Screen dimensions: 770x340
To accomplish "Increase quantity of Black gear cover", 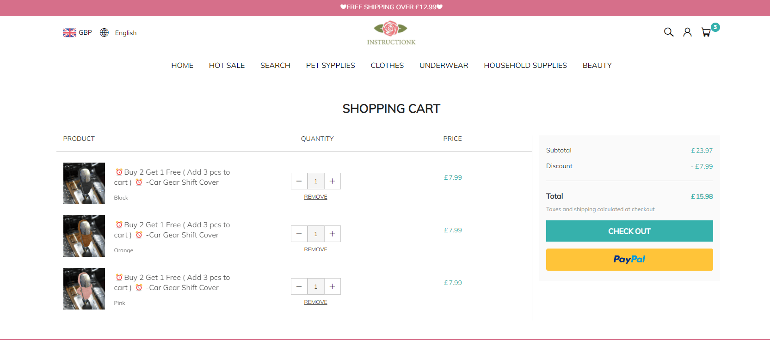I will click(x=332, y=181).
